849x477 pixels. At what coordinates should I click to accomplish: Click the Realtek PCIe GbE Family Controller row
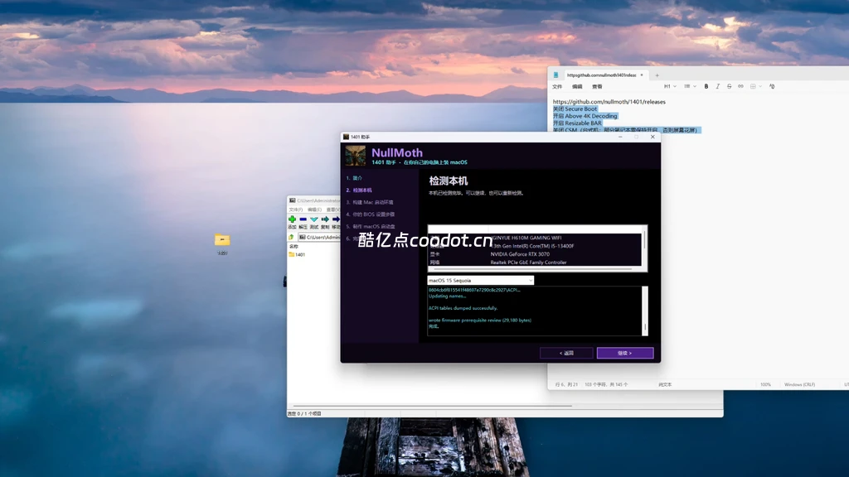pyautogui.click(x=535, y=263)
